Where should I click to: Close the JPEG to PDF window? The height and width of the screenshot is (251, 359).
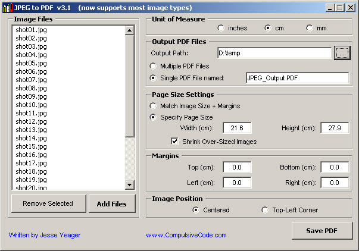(x=351, y=8)
